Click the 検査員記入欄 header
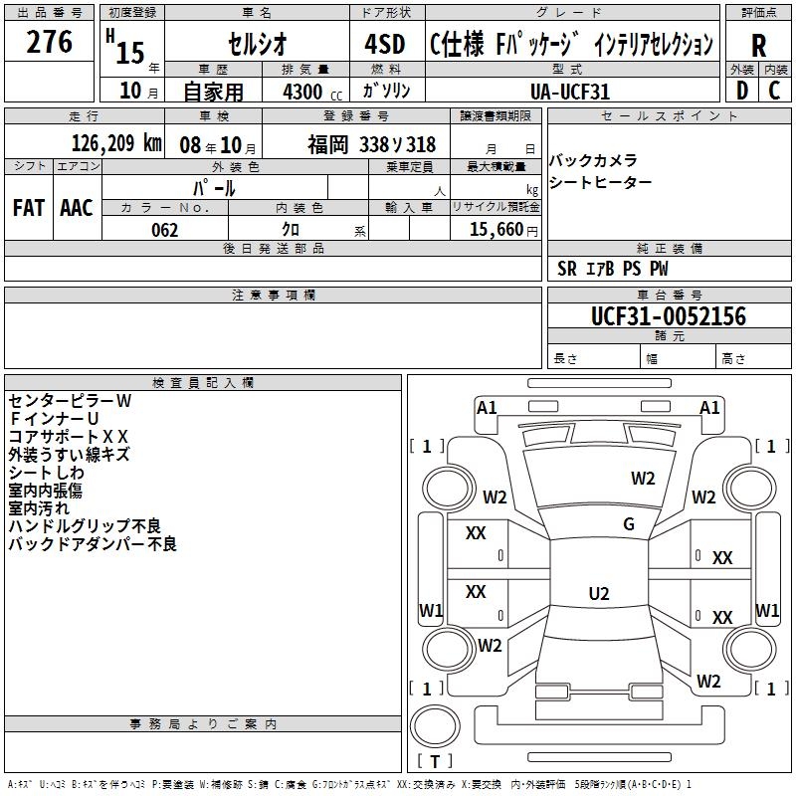This screenshot has width=796, height=796. click(203, 383)
